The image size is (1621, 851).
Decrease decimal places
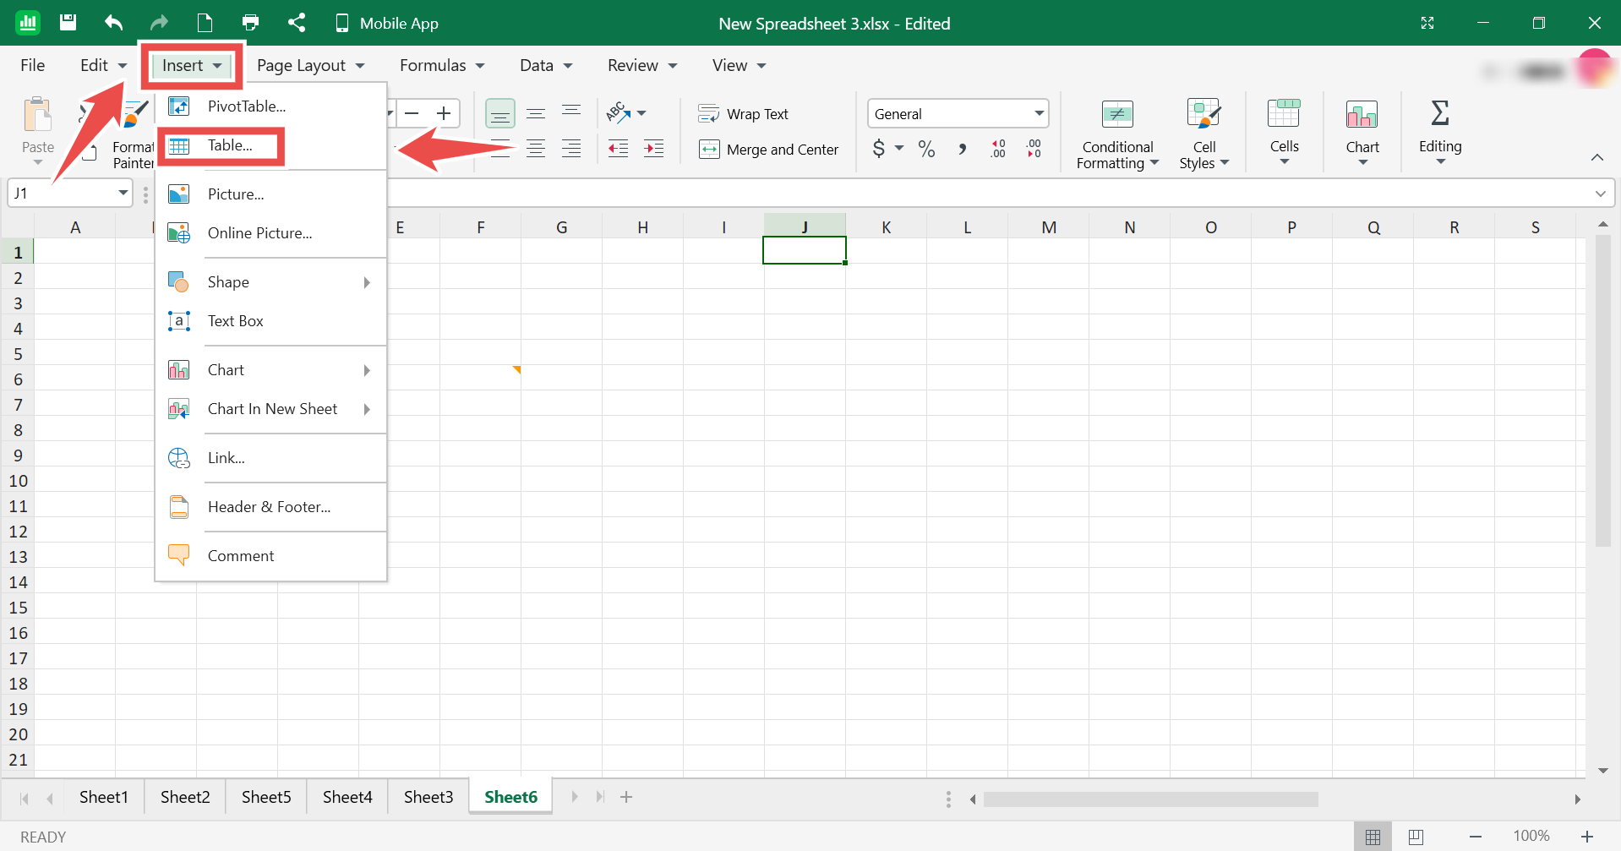click(x=1034, y=149)
